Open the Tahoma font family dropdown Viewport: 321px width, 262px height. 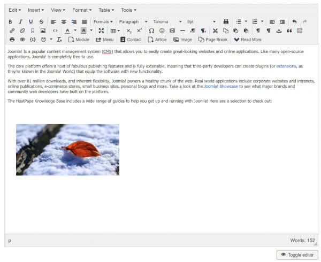(167, 22)
